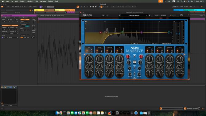Set spectrum analyzer speed to Fast

[x=153, y=44]
